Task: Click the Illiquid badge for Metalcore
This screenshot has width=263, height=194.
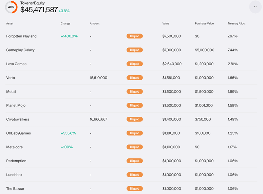Action: (x=135, y=147)
